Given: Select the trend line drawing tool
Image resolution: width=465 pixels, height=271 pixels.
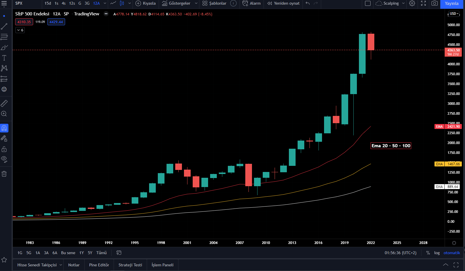Looking at the screenshot, I should pos(4,26).
